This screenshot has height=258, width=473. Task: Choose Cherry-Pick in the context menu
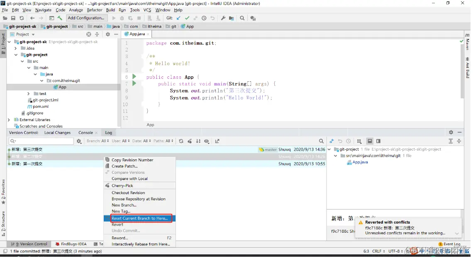click(x=139, y=186)
